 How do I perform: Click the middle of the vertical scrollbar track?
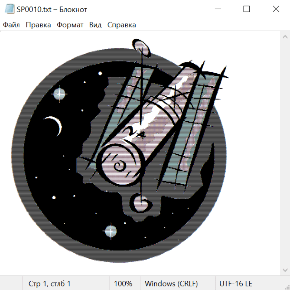pos(285,153)
